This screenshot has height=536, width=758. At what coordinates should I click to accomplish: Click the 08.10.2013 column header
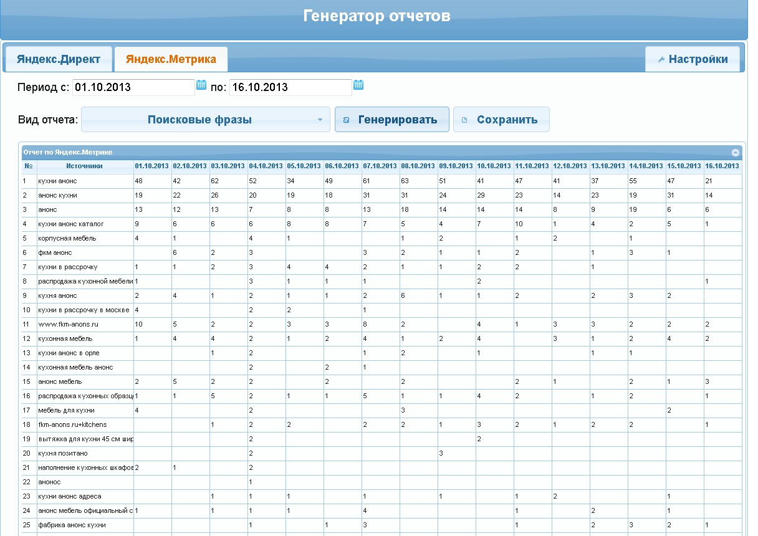(x=418, y=166)
